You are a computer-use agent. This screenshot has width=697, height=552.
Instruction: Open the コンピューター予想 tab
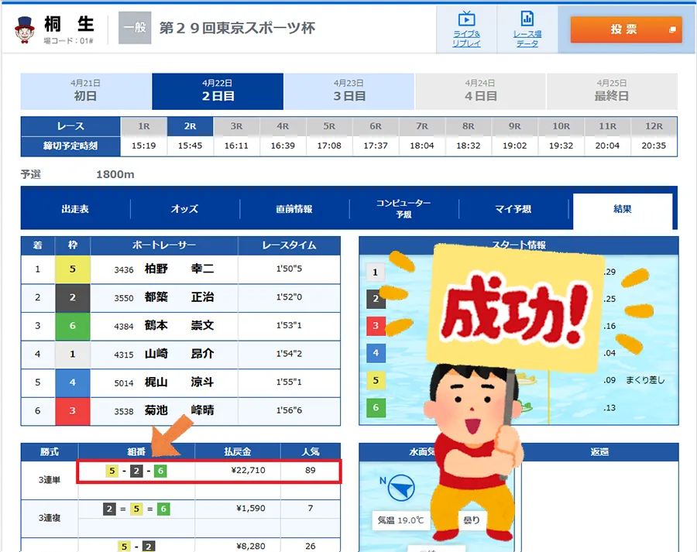pos(403,209)
